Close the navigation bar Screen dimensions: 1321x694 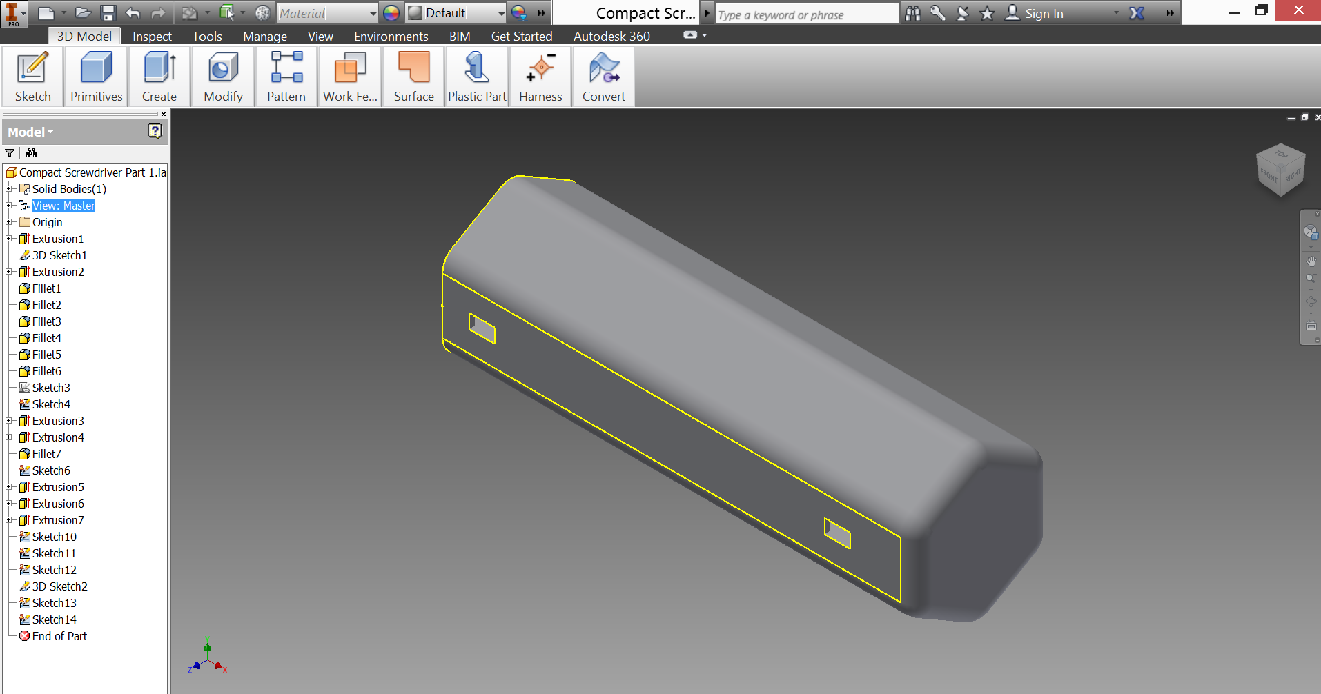coord(1318,214)
